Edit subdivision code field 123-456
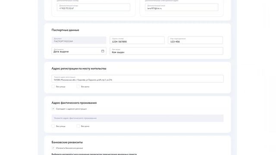276x155 pixels. tap(195, 40)
